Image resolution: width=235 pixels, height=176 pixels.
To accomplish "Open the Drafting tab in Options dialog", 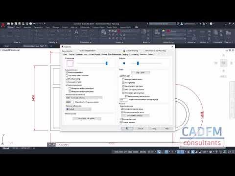I will [x=125, y=54].
